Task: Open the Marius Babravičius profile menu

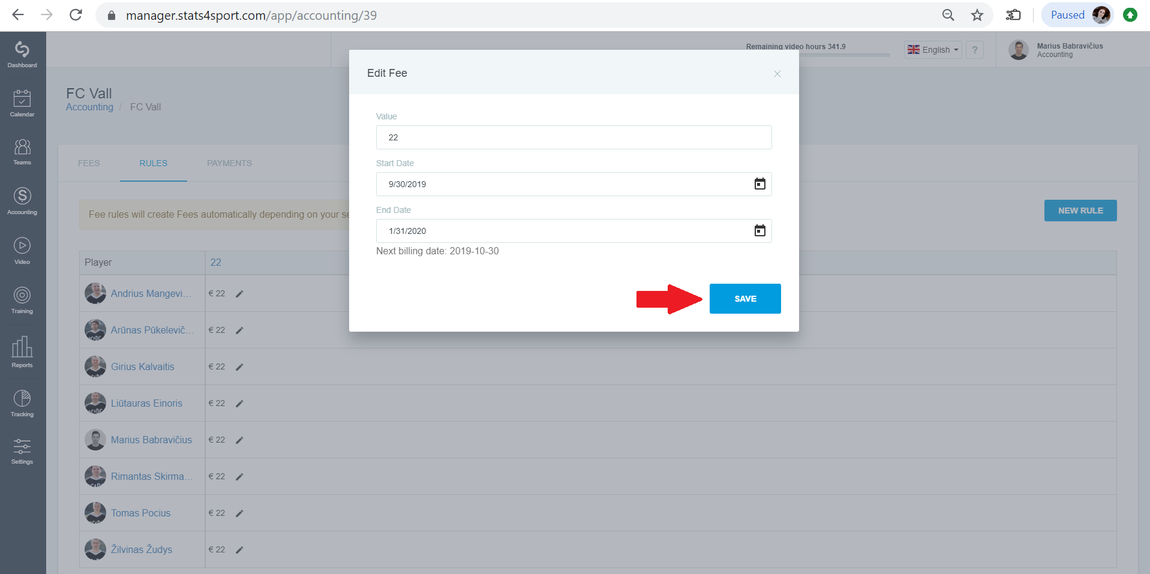Action: coord(1056,50)
